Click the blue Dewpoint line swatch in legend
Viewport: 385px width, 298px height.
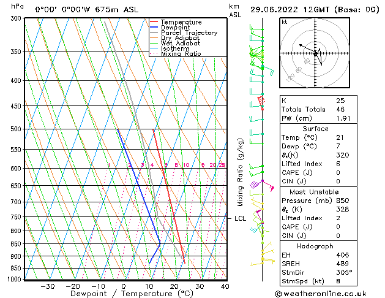[154, 27]
